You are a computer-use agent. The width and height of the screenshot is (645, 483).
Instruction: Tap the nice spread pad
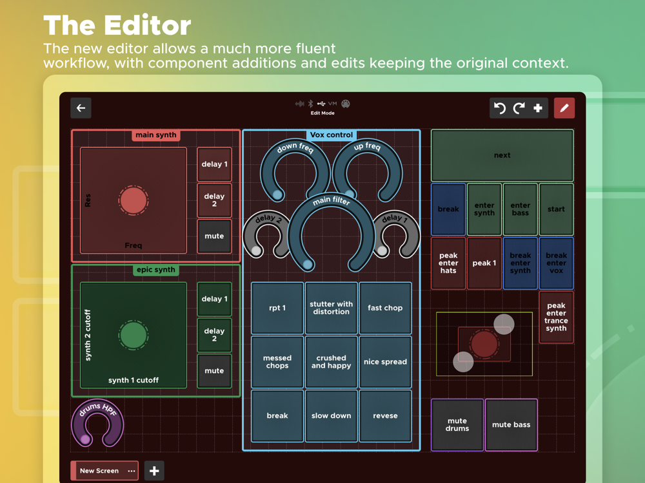tap(386, 362)
